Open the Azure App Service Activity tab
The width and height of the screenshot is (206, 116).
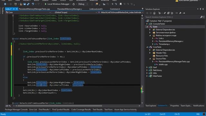(126, 110)
